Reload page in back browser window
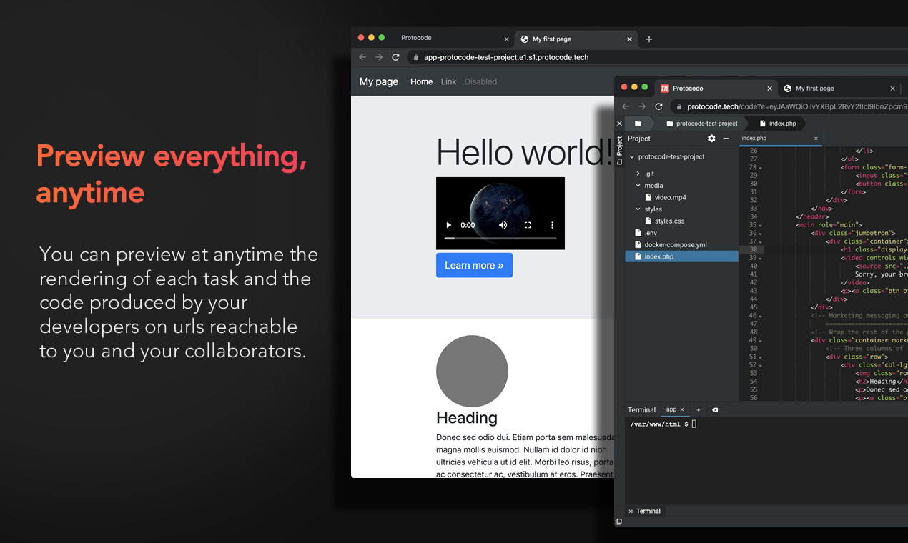Screen dimensions: 908x543 click(x=395, y=57)
